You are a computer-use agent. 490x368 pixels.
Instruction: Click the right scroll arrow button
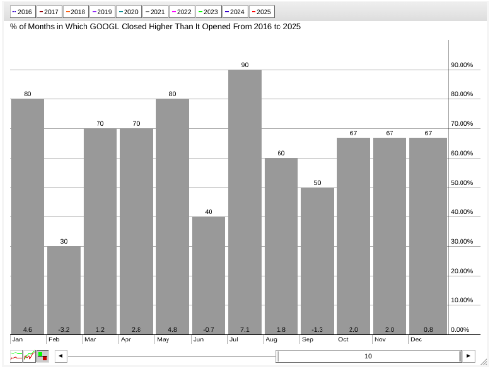point(468,357)
